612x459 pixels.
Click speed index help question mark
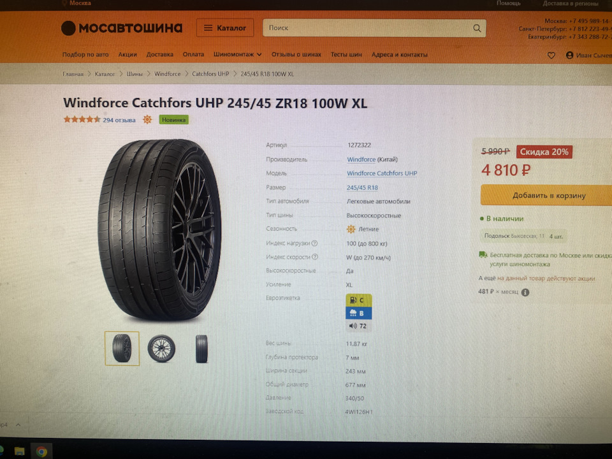click(315, 257)
